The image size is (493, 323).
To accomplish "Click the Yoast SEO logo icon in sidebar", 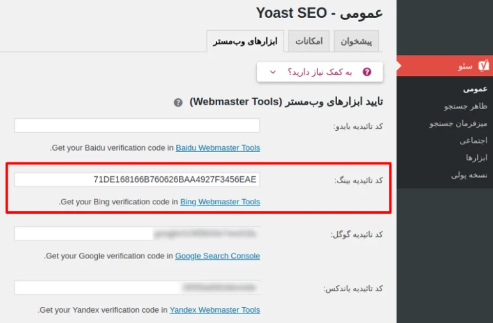I will click(483, 66).
